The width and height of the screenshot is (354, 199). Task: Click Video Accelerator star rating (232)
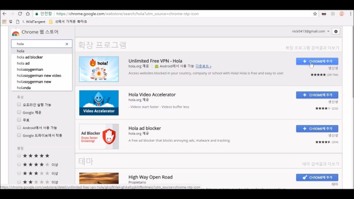327,108
